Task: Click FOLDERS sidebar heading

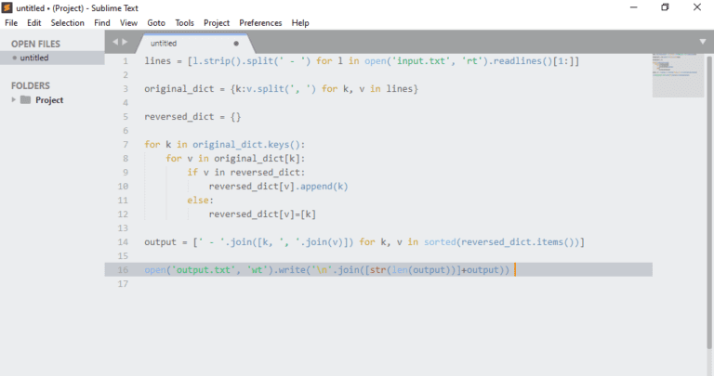Action: coord(31,86)
